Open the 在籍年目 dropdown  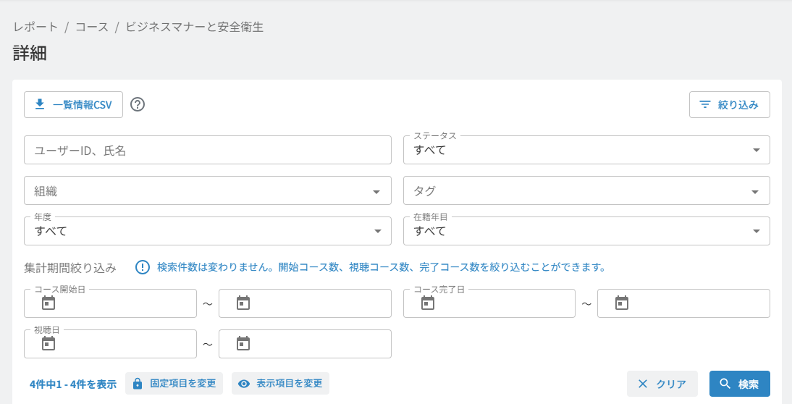click(x=586, y=231)
